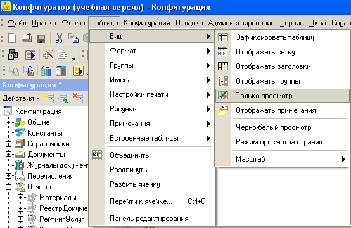351x228 pixels.
Task: Click the Copy toolbar icon
Action: pos(73,38)
